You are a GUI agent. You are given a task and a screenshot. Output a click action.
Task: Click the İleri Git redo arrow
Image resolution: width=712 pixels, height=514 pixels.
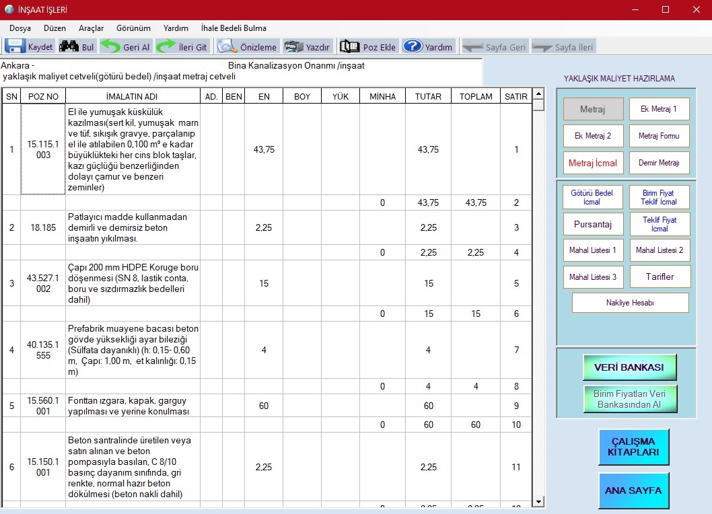pyautogui.click(x=166, y=46)
